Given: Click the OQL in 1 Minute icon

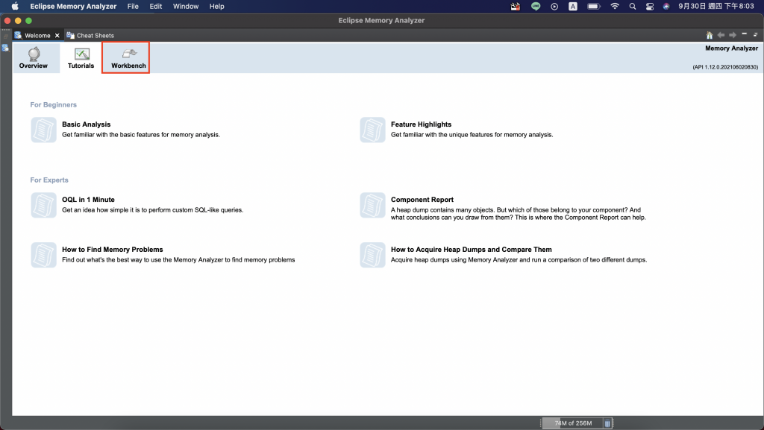Looking at the screenshot, I should coord(44,205).
